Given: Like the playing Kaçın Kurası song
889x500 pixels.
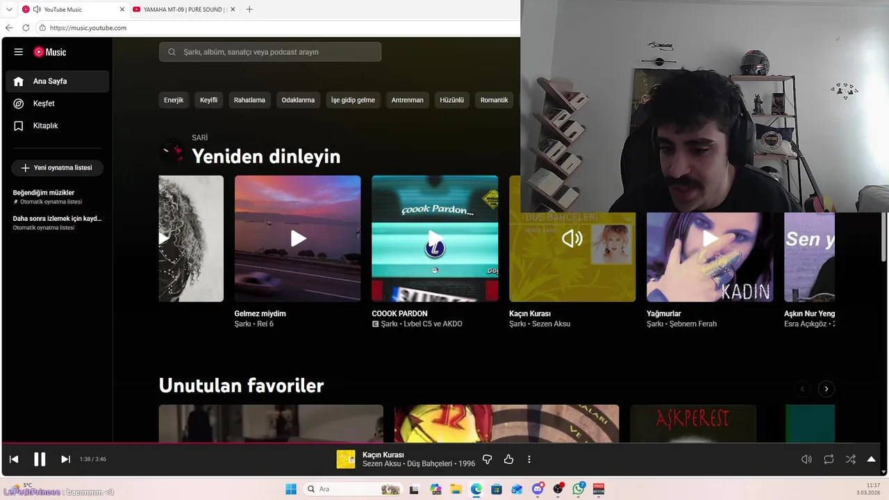Looking at the screenshot, I should click(x=508, y=459).
